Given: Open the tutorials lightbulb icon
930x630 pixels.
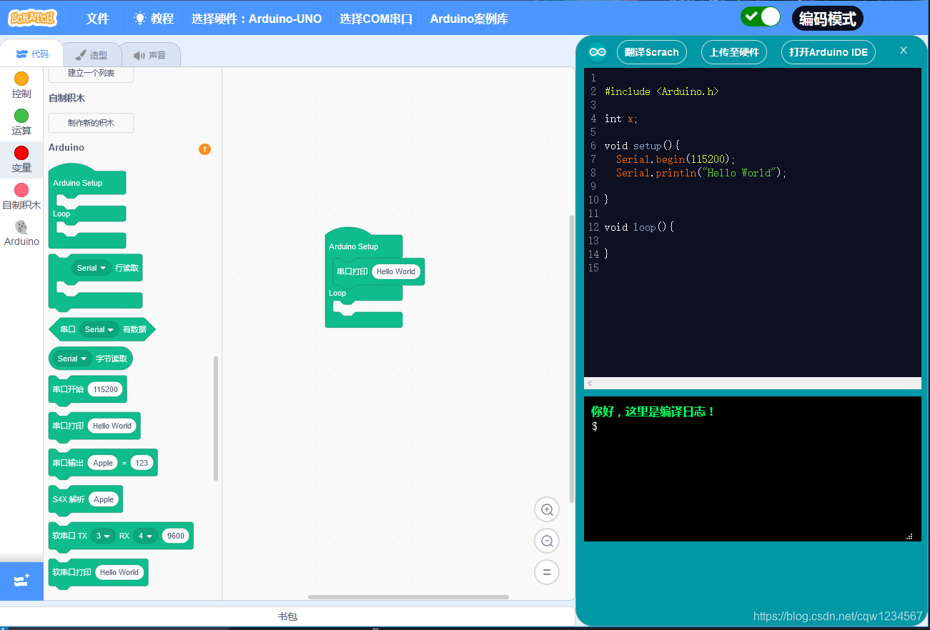Looking at the screenshot, I should click(139, 19).
